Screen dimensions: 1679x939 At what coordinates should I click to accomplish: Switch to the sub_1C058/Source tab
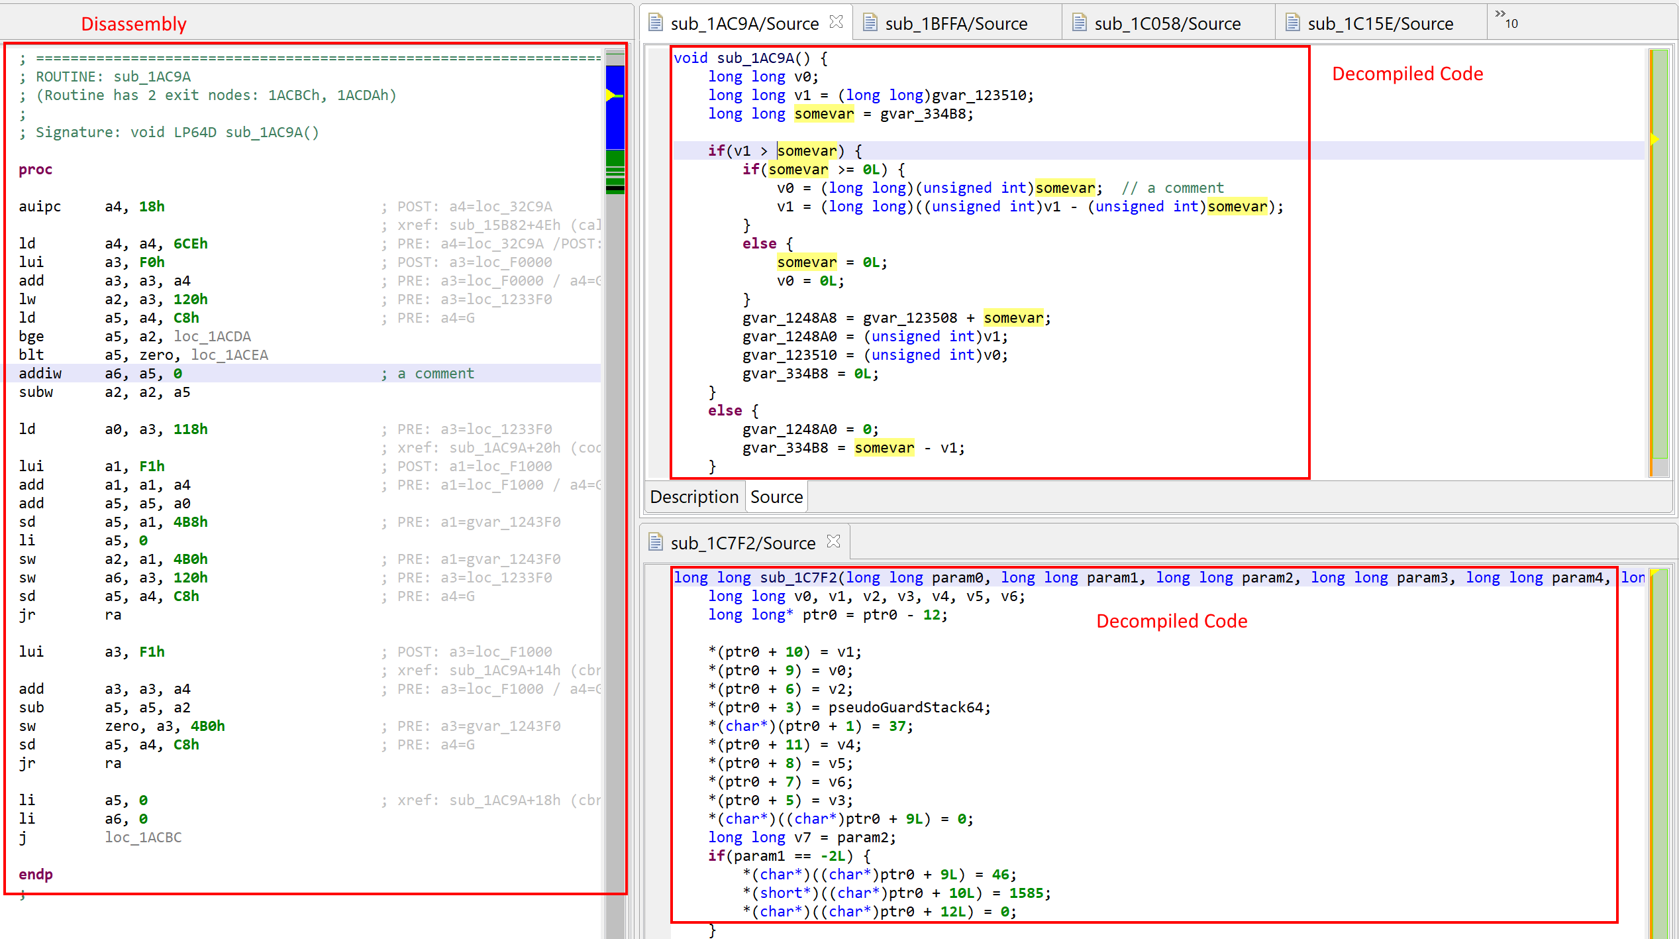[1167, 23]
